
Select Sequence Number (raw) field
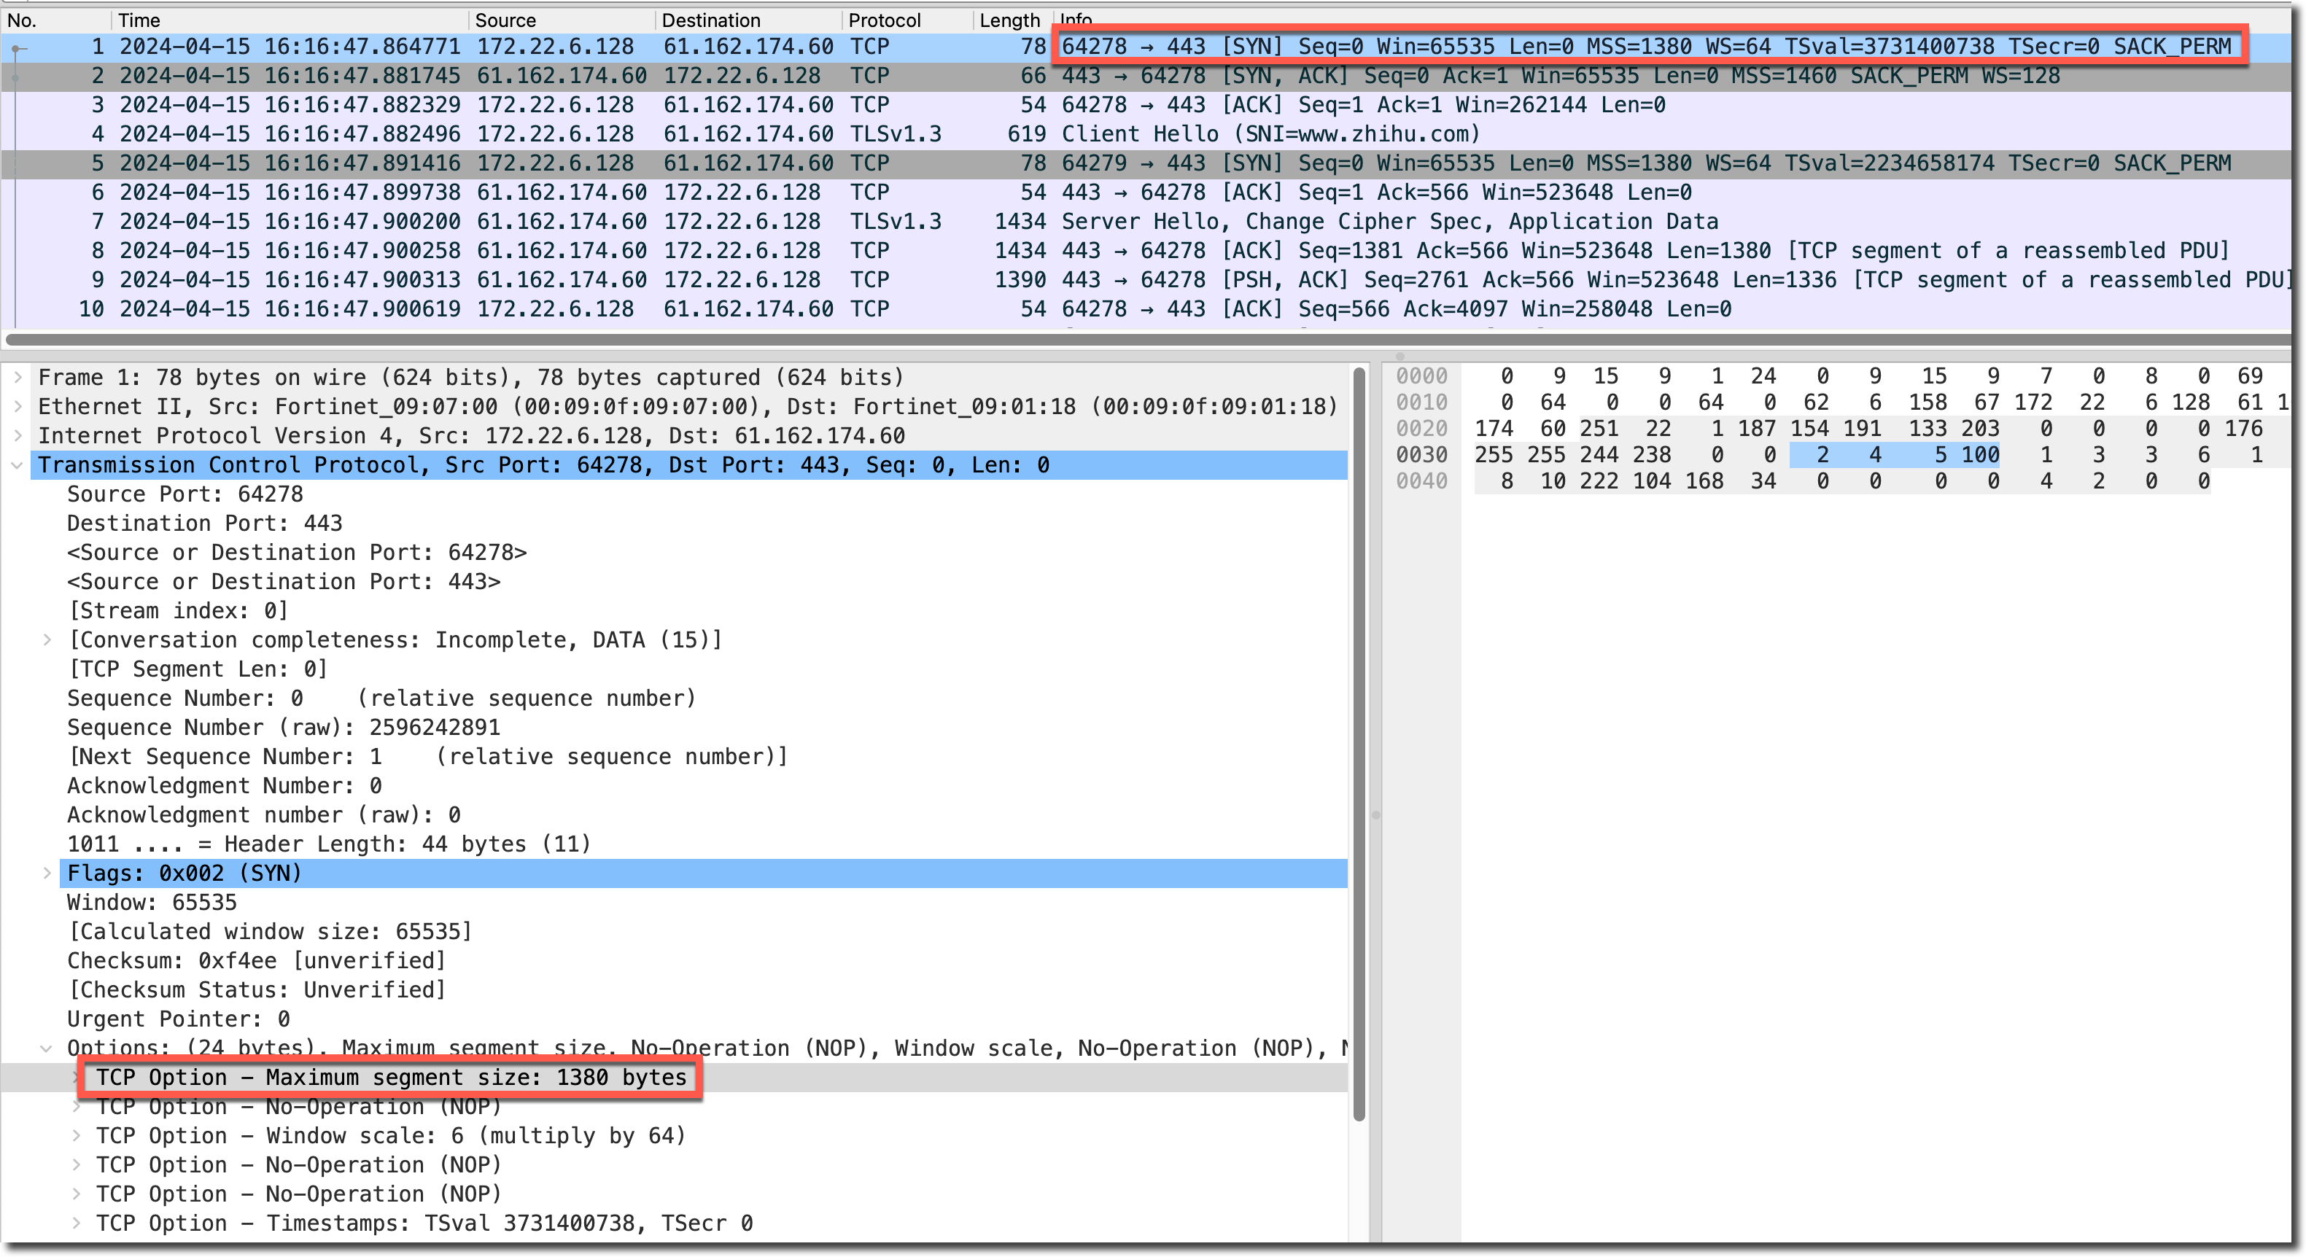[284, 728]
